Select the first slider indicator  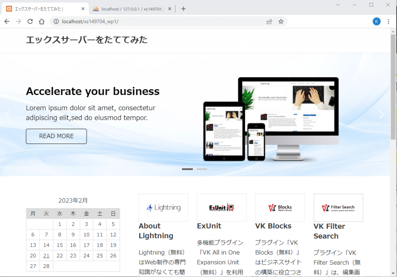[x=187, y=169]
